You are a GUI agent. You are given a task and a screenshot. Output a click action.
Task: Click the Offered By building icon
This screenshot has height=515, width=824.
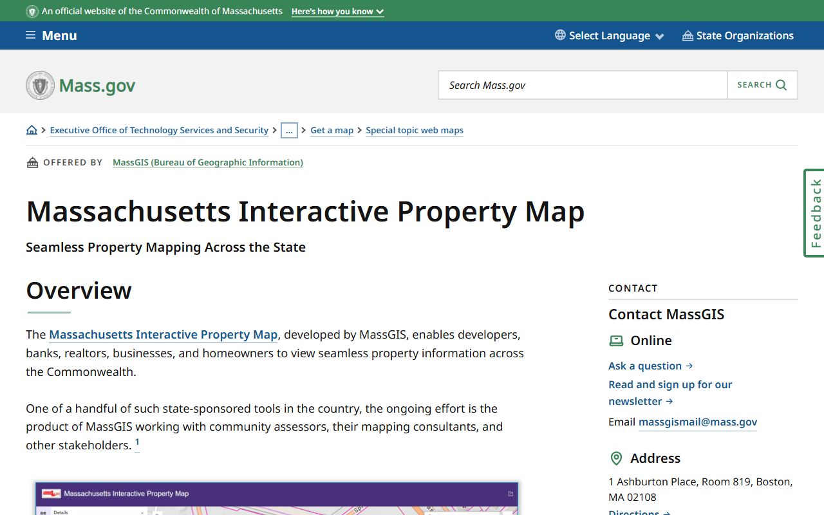32,162
